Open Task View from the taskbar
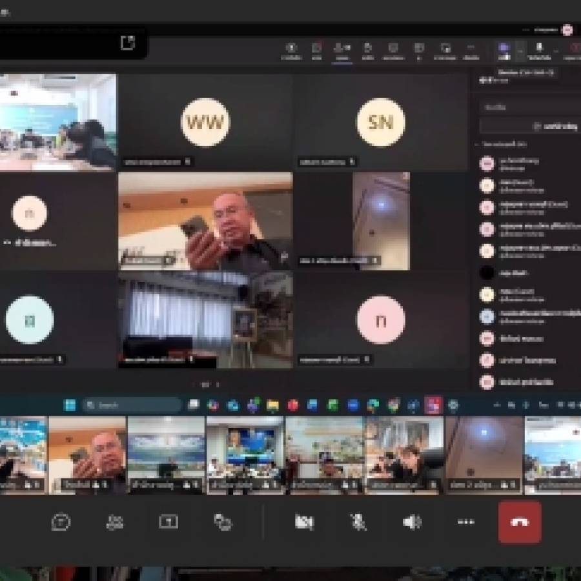The height and width of the screenshot is (581, 581). (x=193, y=405)
